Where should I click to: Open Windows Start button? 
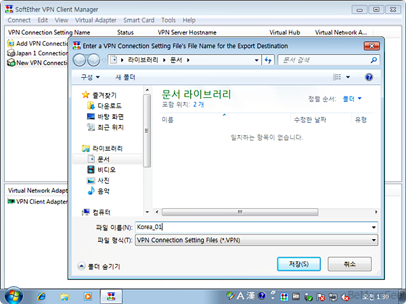[x=14, y=296]
